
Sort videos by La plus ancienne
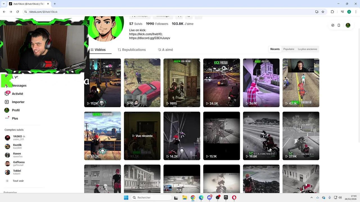(x=307, y=49)
